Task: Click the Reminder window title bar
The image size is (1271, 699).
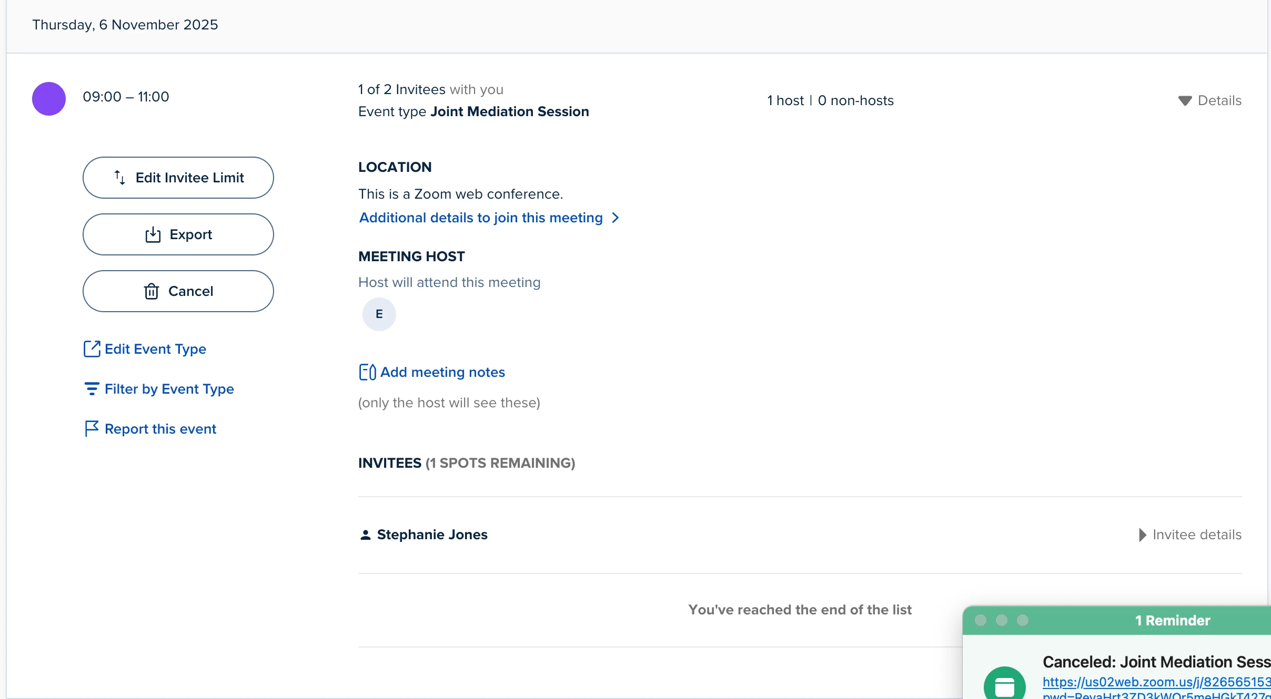Action: (x=1172, y=621)
